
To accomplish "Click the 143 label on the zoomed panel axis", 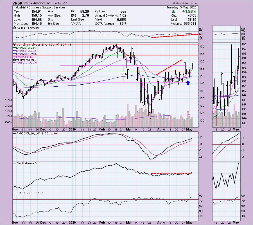I will click(244, 123).
